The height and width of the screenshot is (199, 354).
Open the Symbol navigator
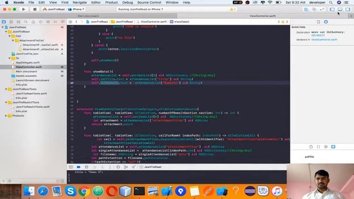click(x=18, y=22)
